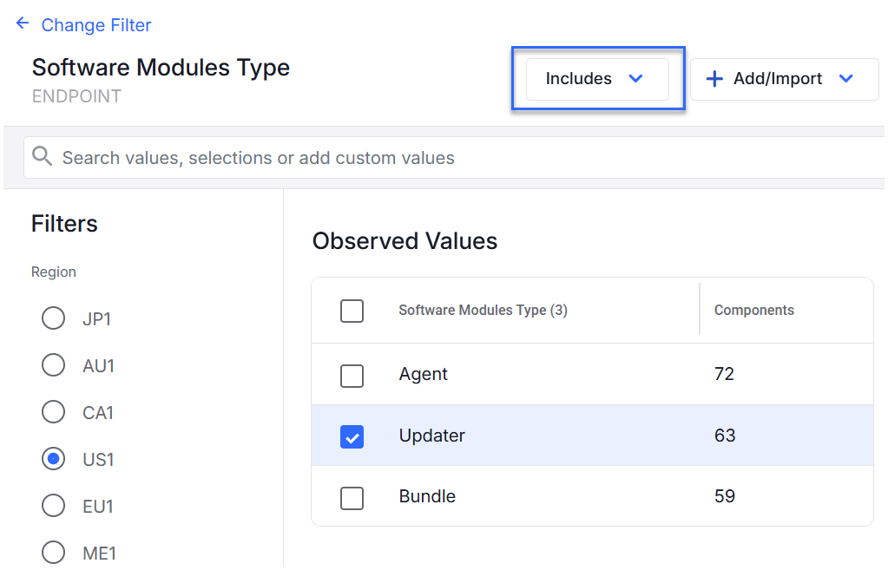Check the Agent checkbox
Screen dimensions: 888x570
click(x=352, y=374)
